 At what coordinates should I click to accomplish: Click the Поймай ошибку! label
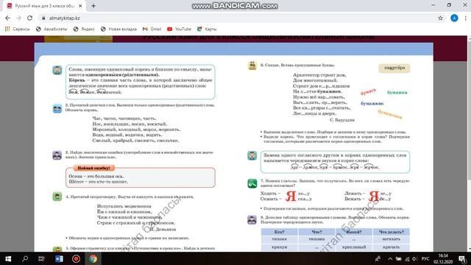tap(93, 168)
